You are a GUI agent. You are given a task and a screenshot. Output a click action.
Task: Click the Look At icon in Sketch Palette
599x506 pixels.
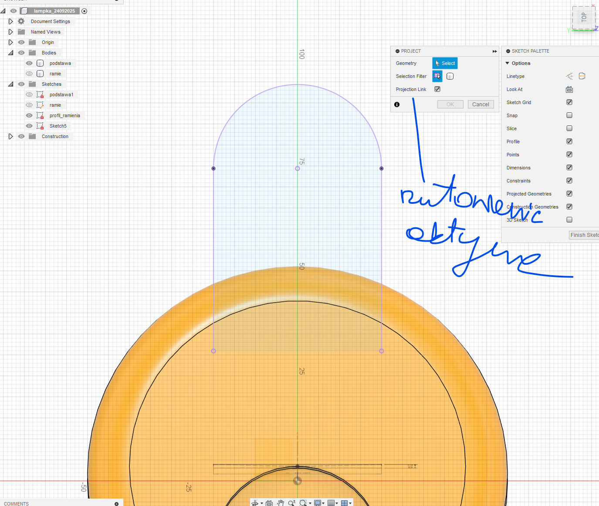click(x=569, y=89)
